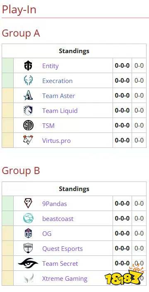Click the beastcoast wave logo
The width and height of the screenshot is (149, 292).
[x=28, y=218]
